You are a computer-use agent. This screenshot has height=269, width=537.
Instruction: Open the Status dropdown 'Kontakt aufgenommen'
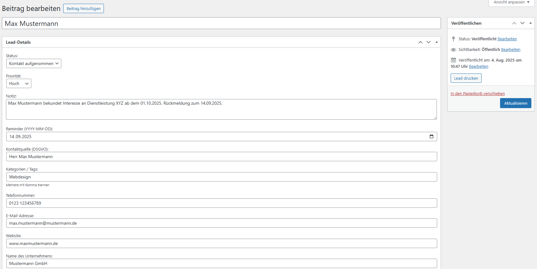point(34,63)
